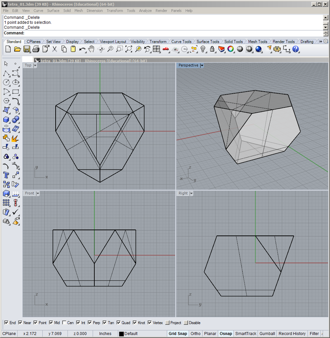Screen dimensions: 330x338
Task: Expand the Top viewport menu arrow
Action: coord(35,65)
